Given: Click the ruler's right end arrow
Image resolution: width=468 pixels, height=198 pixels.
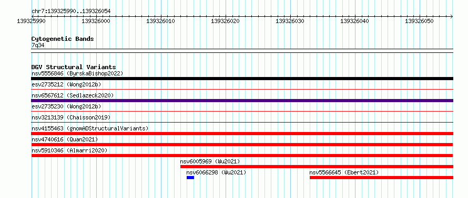Looking at the screenshot, I should tap(451, 16).
